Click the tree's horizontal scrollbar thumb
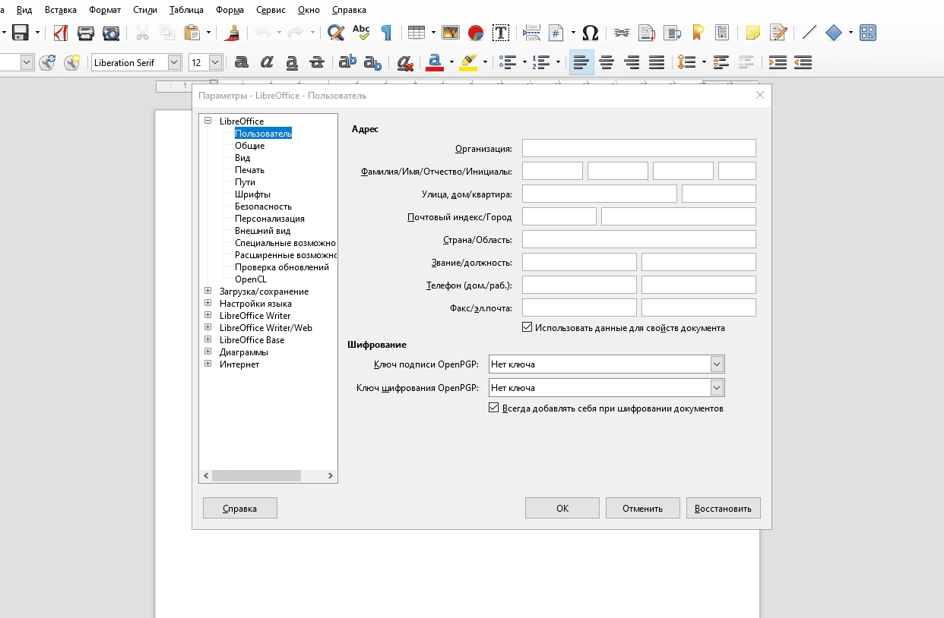The image size is (944, 618). pyautogui.click(x=256, y=475)
